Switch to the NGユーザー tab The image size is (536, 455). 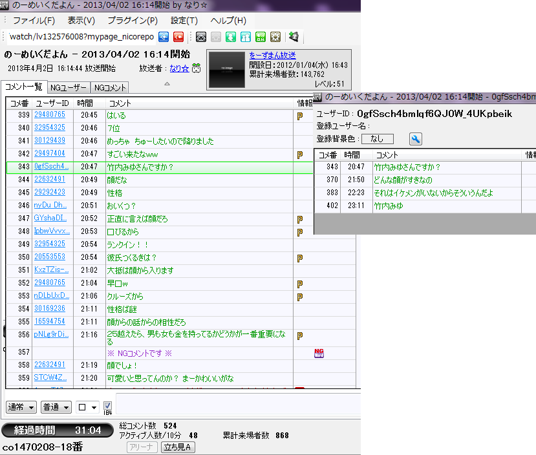tap(69, 87)
